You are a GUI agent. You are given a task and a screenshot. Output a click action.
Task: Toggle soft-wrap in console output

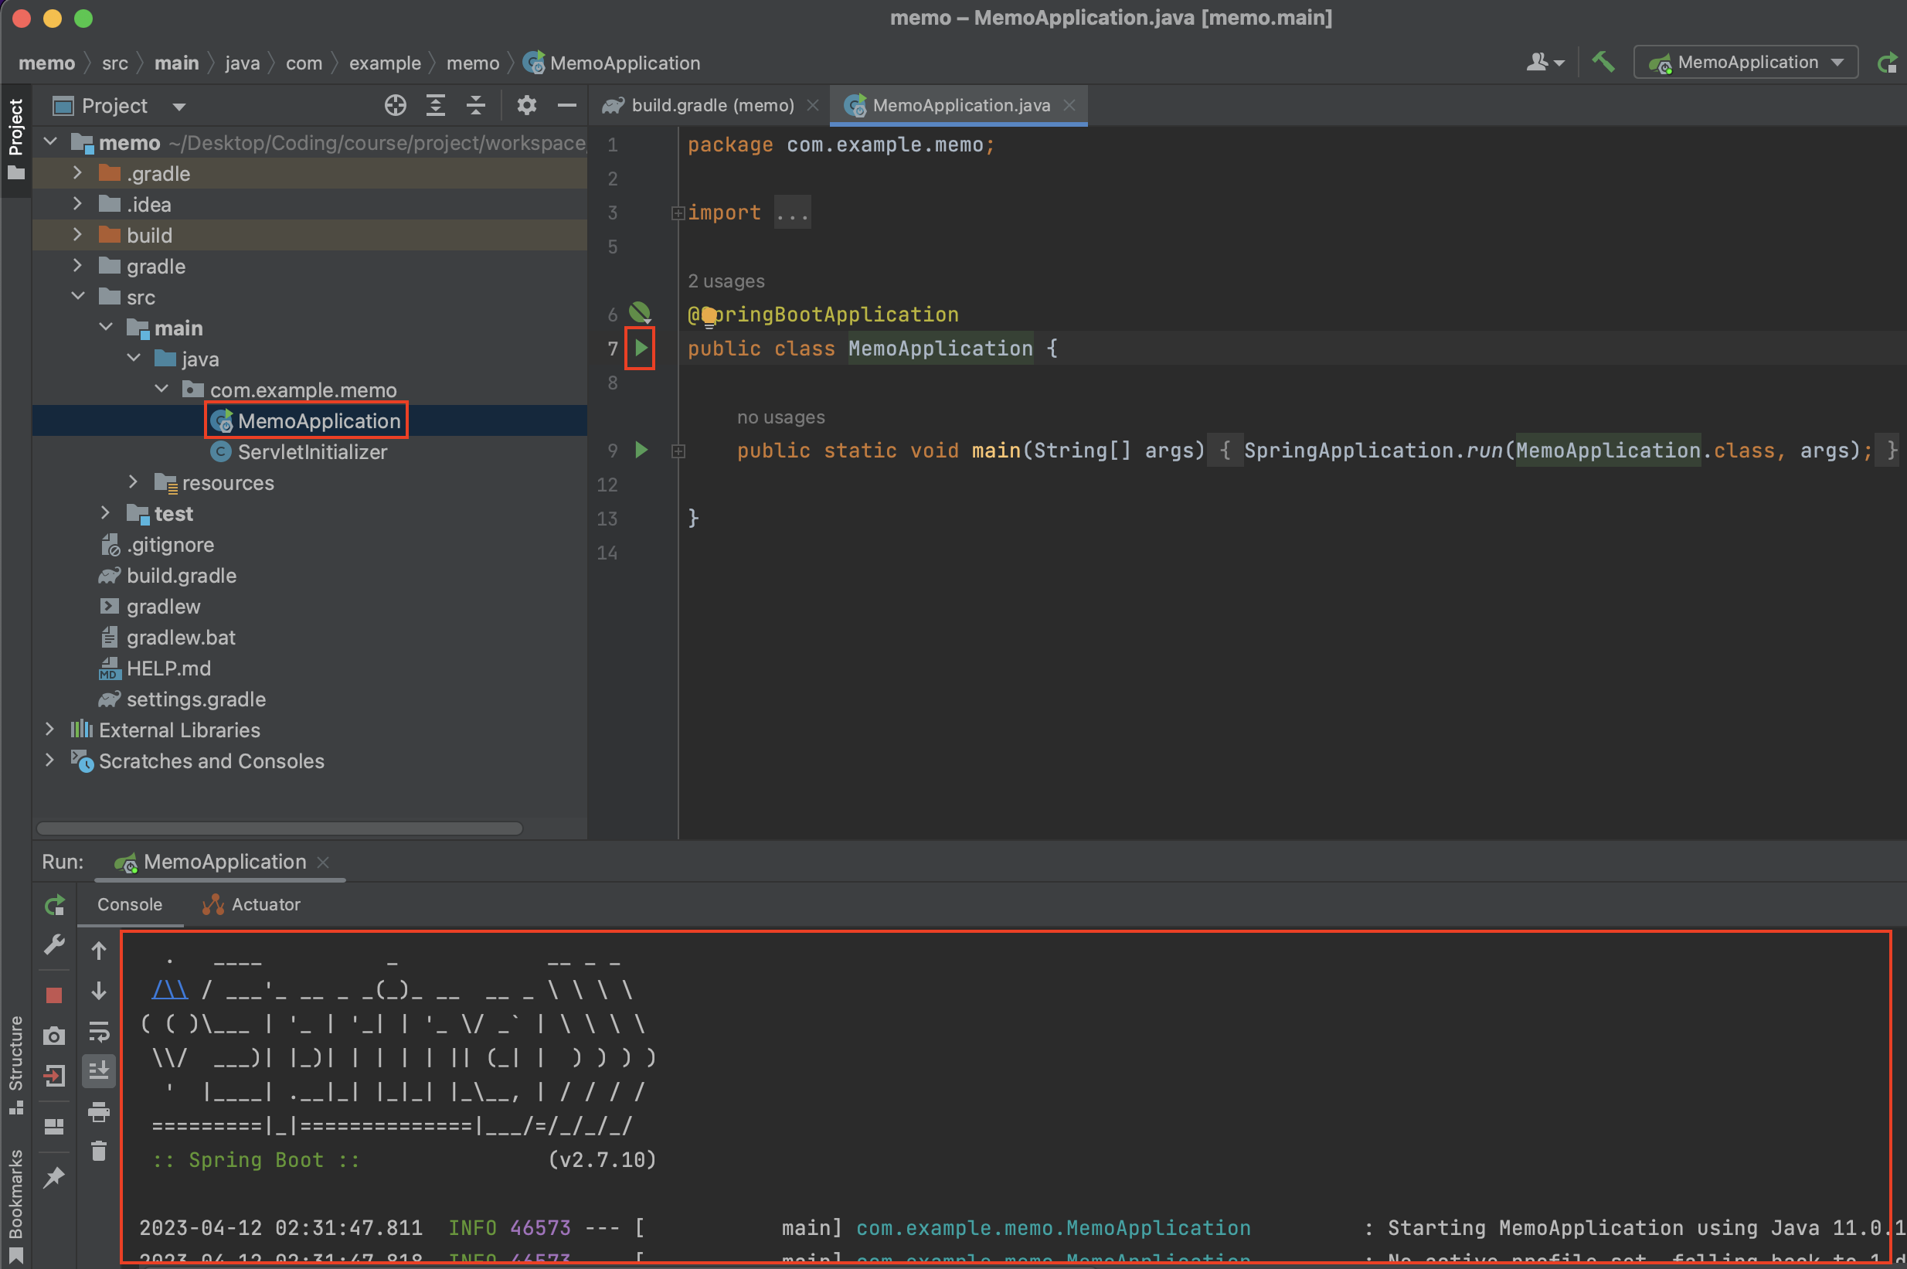pos(99,1032)
